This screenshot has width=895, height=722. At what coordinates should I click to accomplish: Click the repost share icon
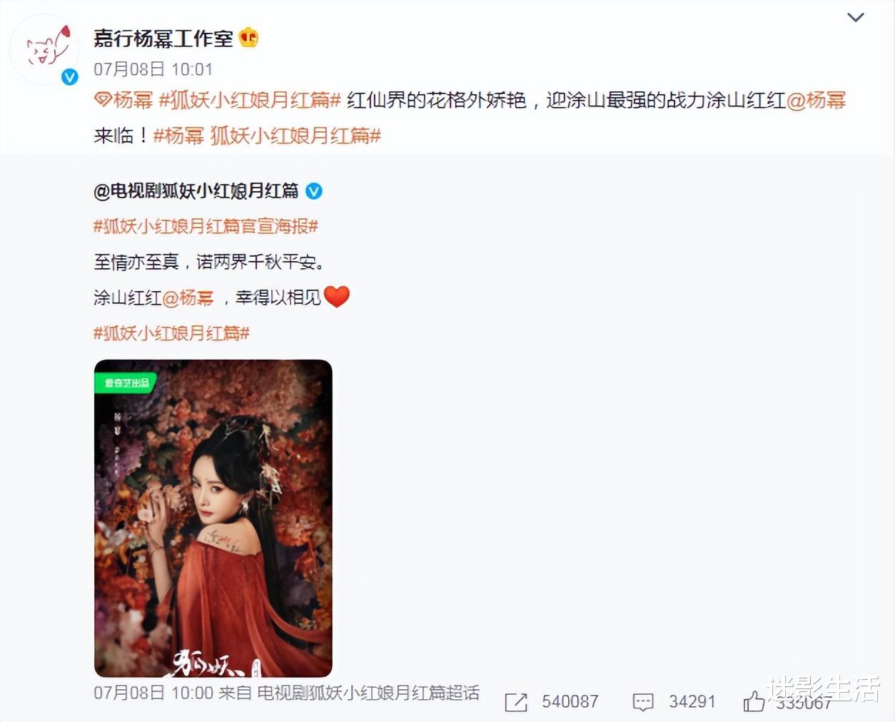(x=515, y=702)
